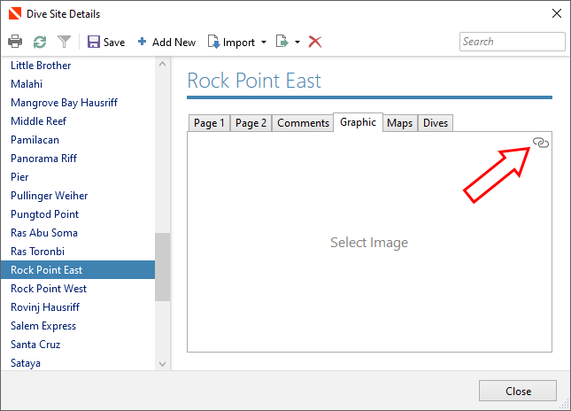Image resolution: width=571 pixels, height=411 pixels.
Task: Open the Export dropdown arrow
Action: (297, 43)
